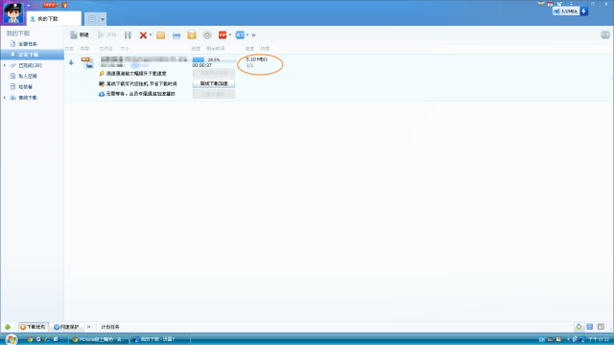Click the heart-shaped badge icon in title bar
The image size is (614, 345).
(x=541, y=4)
